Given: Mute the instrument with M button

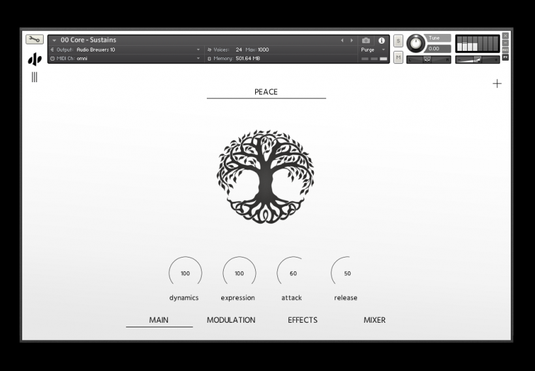Looking at the screenshot, I should tap(398, 57).
